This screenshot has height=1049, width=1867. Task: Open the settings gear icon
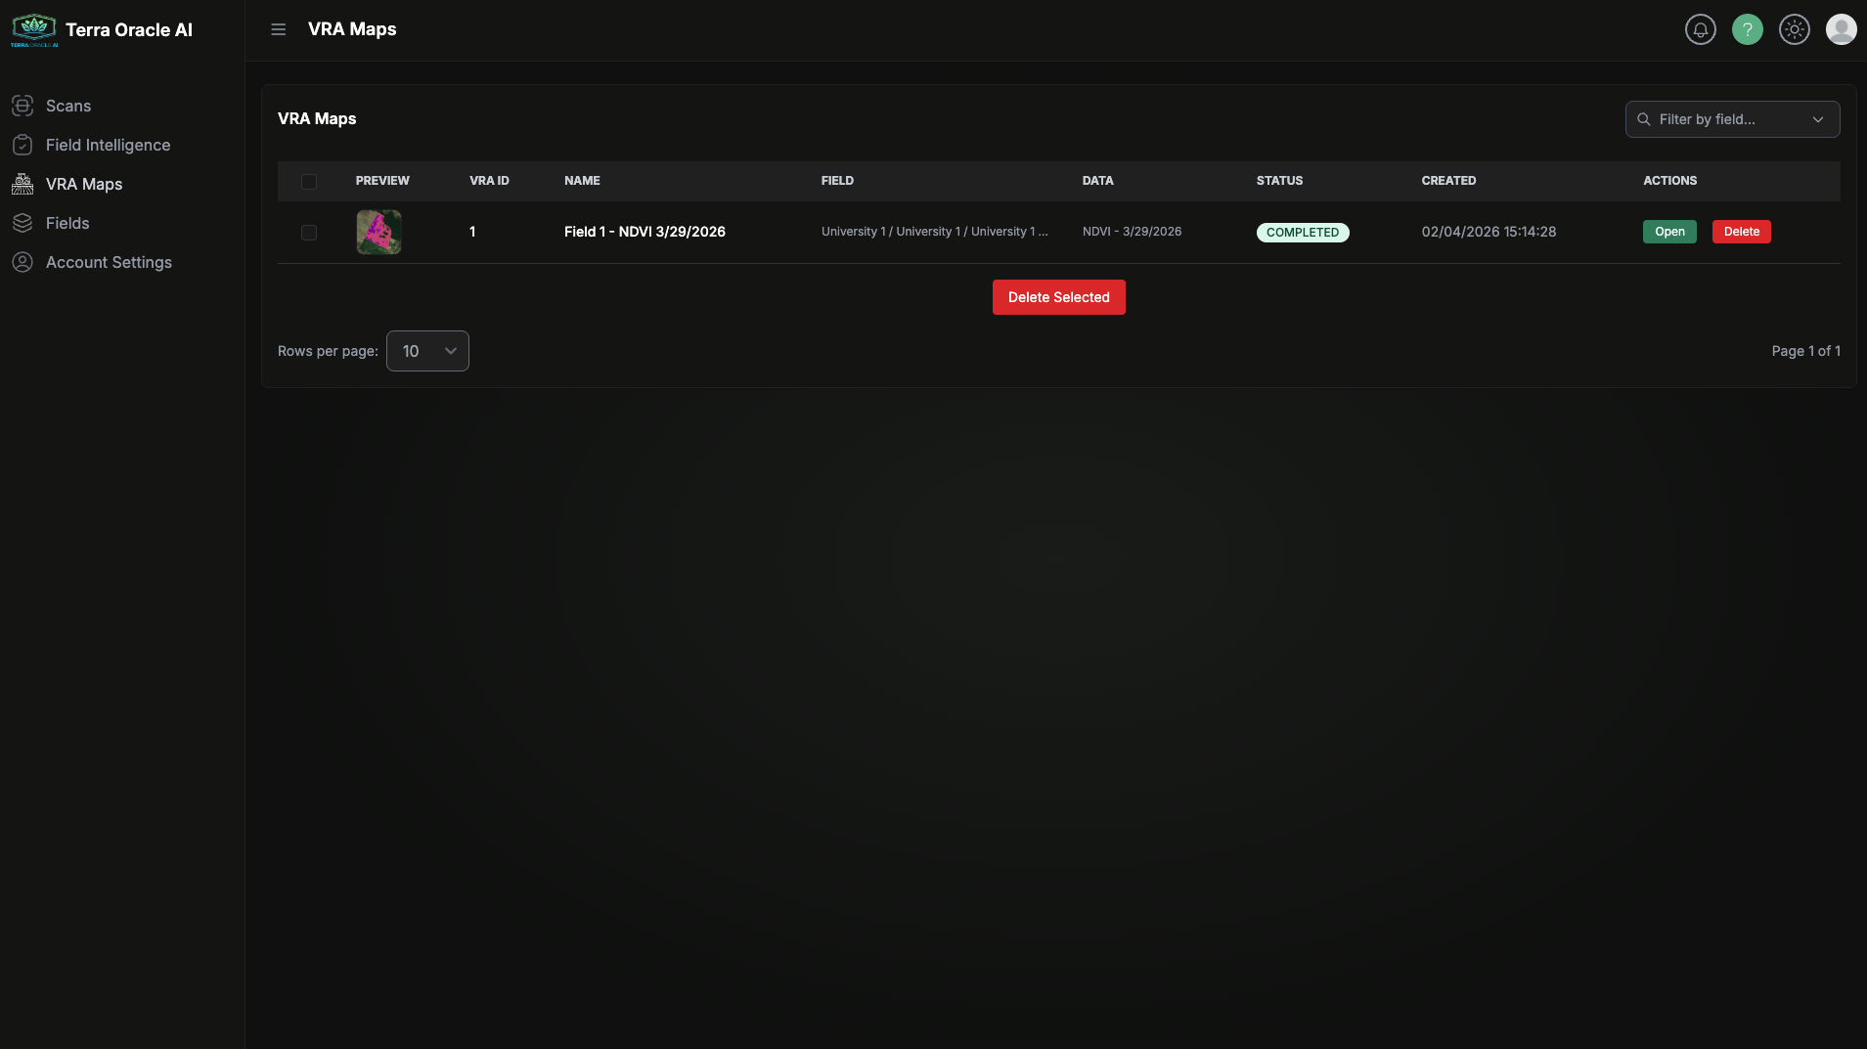tap(1795, 29)
